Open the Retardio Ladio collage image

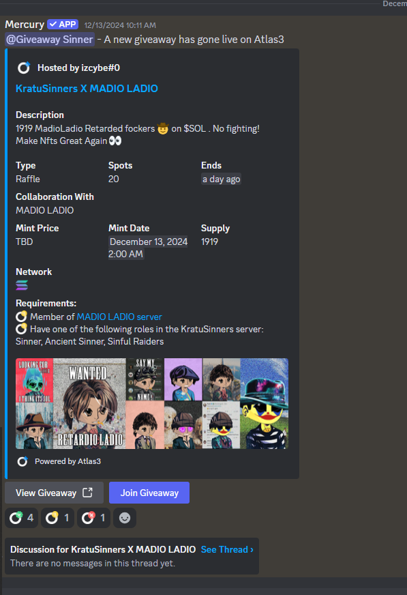coord(152,404)
